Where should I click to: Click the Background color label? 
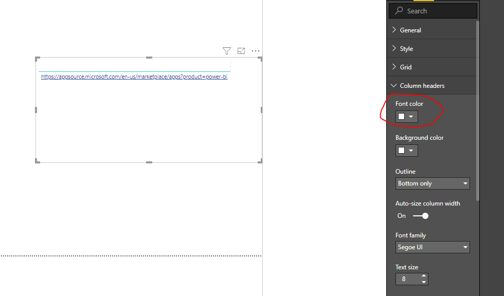419,138
